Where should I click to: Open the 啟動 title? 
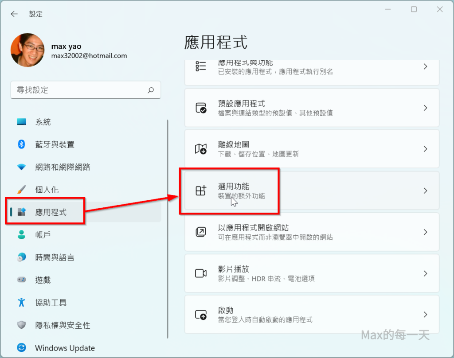226,310
